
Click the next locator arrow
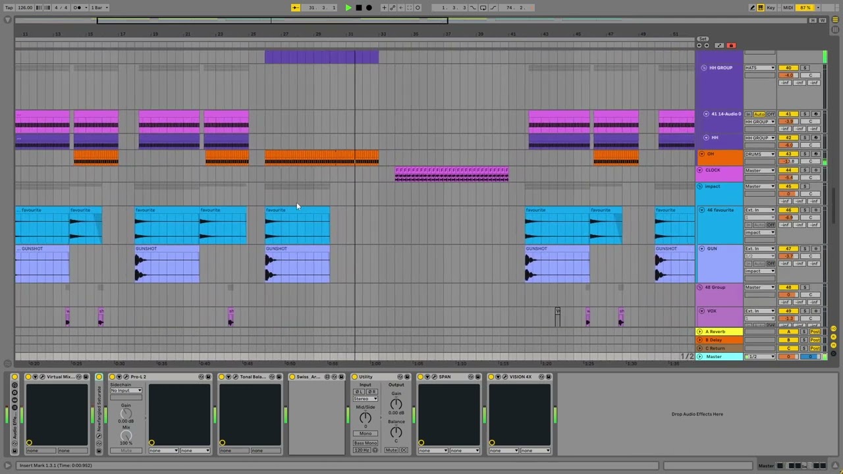tap(707, 45)
